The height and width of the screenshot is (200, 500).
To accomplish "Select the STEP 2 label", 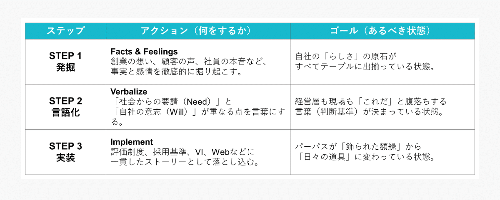I will 65,101.
